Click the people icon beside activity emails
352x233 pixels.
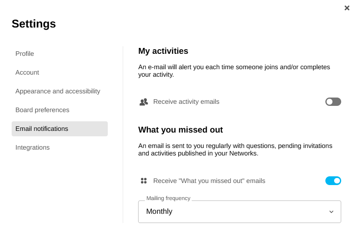pyautogui.click(x=144, y=102)
